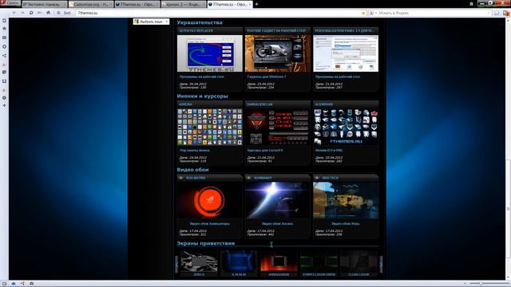
Task: Open the red alien cursor pack thumbnail
Action: (x=277, y=127)
